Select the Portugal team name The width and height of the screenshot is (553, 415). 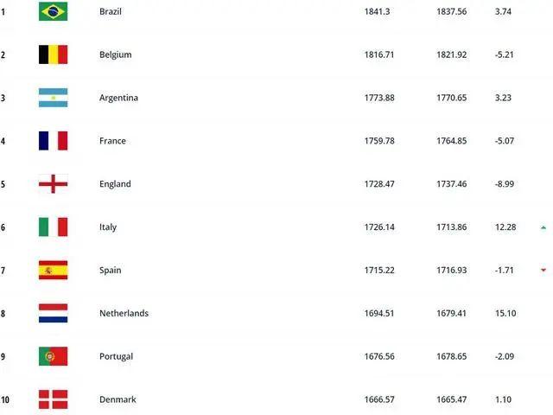click(116, 356)
